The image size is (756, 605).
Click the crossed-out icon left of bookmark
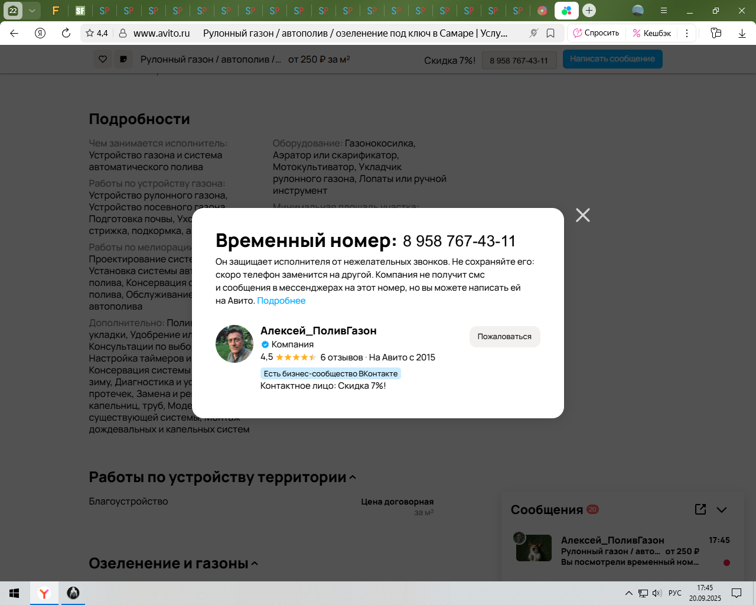tap(534, 34)
